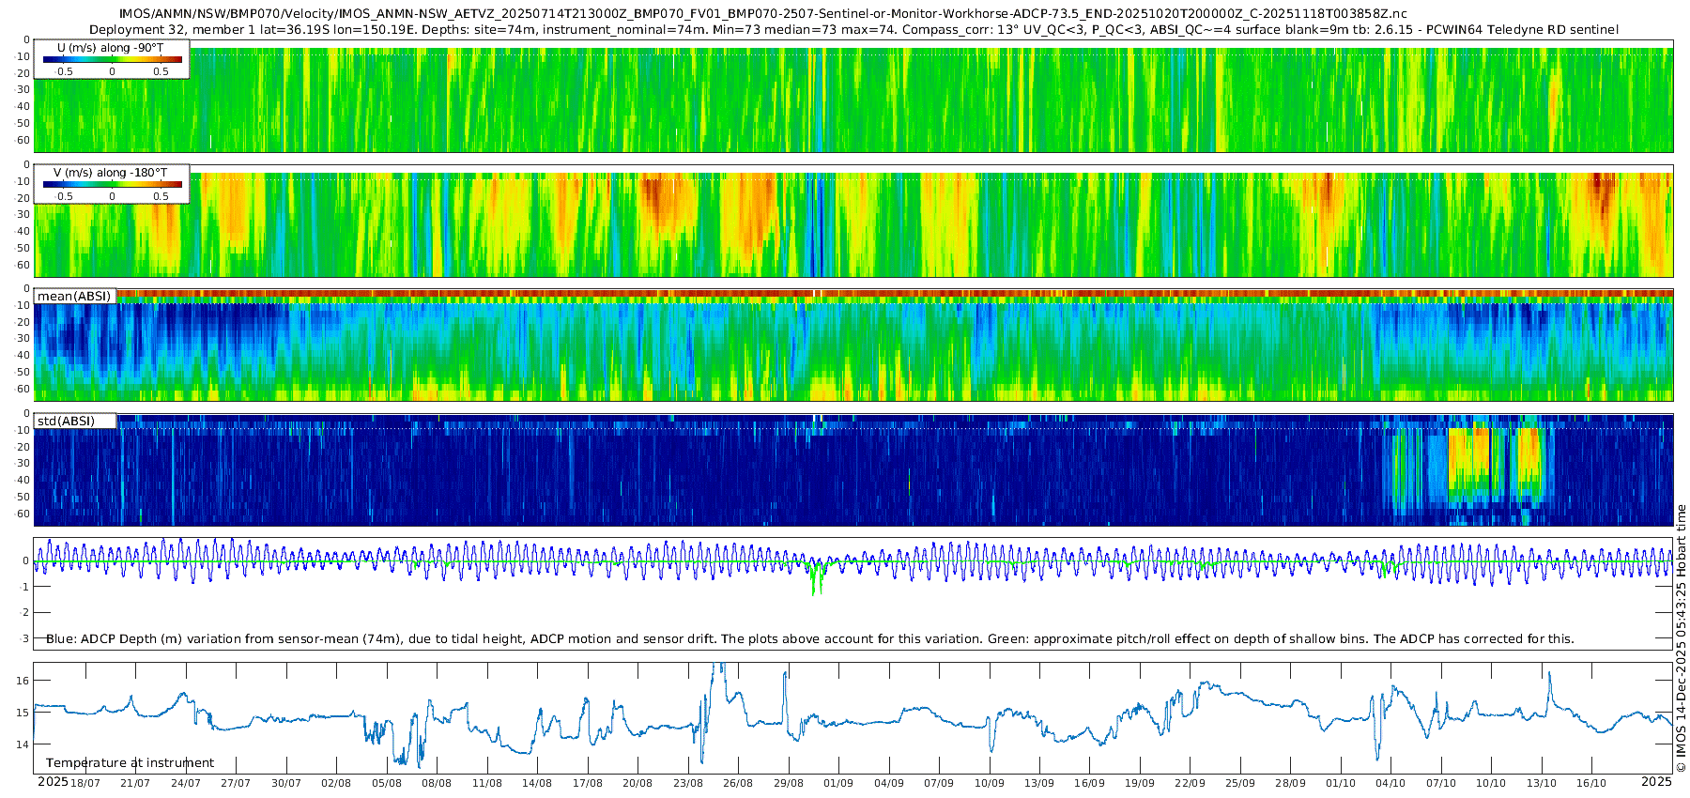Select the 16/10 date tick label
Viewport: 1690px width, 798px height.
tap(1591, 783)
